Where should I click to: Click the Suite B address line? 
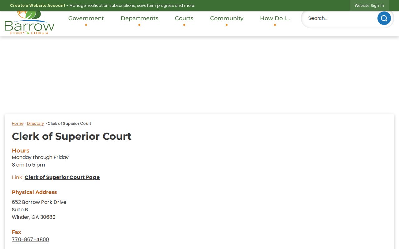20,210
